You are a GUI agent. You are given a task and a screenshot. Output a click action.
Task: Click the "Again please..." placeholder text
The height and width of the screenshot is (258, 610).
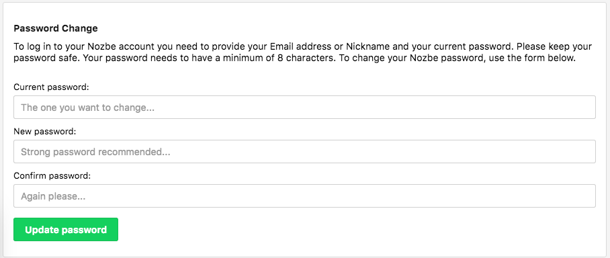pos(53,196)
